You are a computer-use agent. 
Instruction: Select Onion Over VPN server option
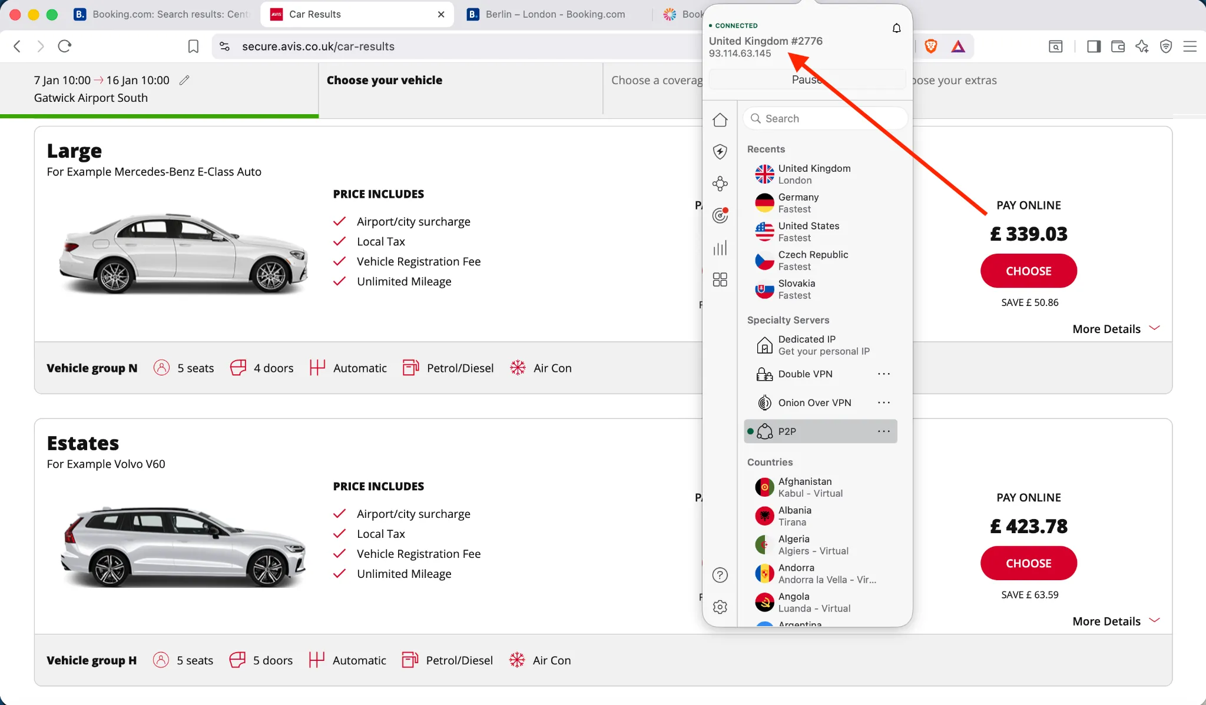pos(814,403)
